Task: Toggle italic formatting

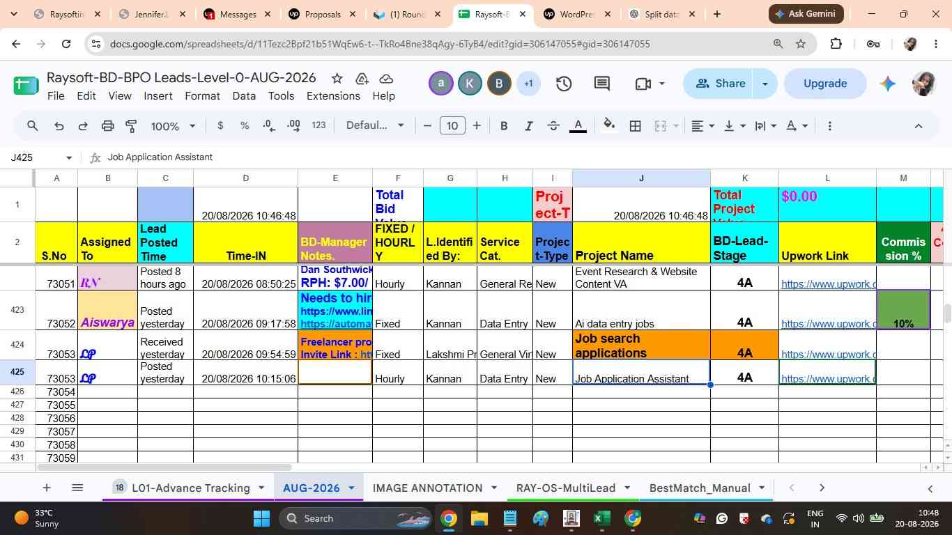Action: pyautogui.click(x=529, y=126)
